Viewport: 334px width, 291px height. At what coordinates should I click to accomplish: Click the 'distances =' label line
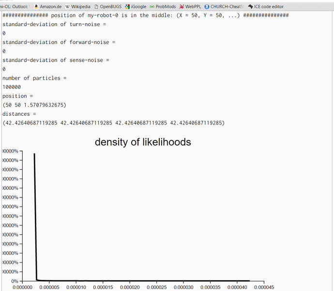coord(19,114)
